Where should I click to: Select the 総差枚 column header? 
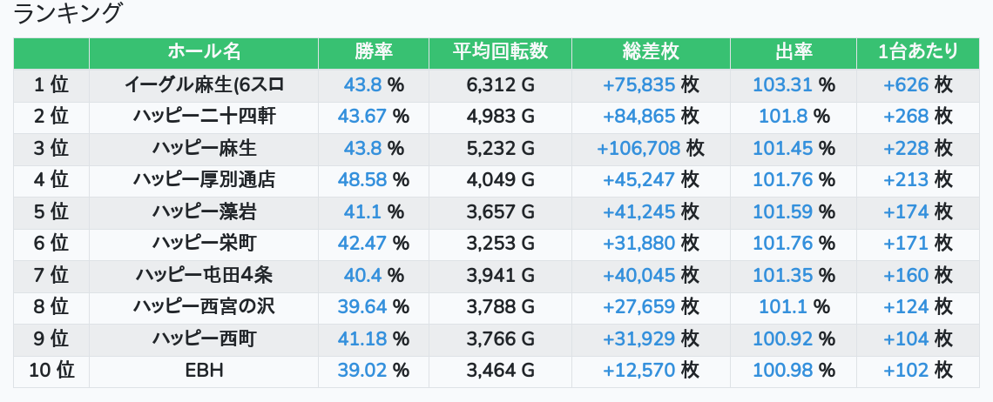[x=651, y=52]
